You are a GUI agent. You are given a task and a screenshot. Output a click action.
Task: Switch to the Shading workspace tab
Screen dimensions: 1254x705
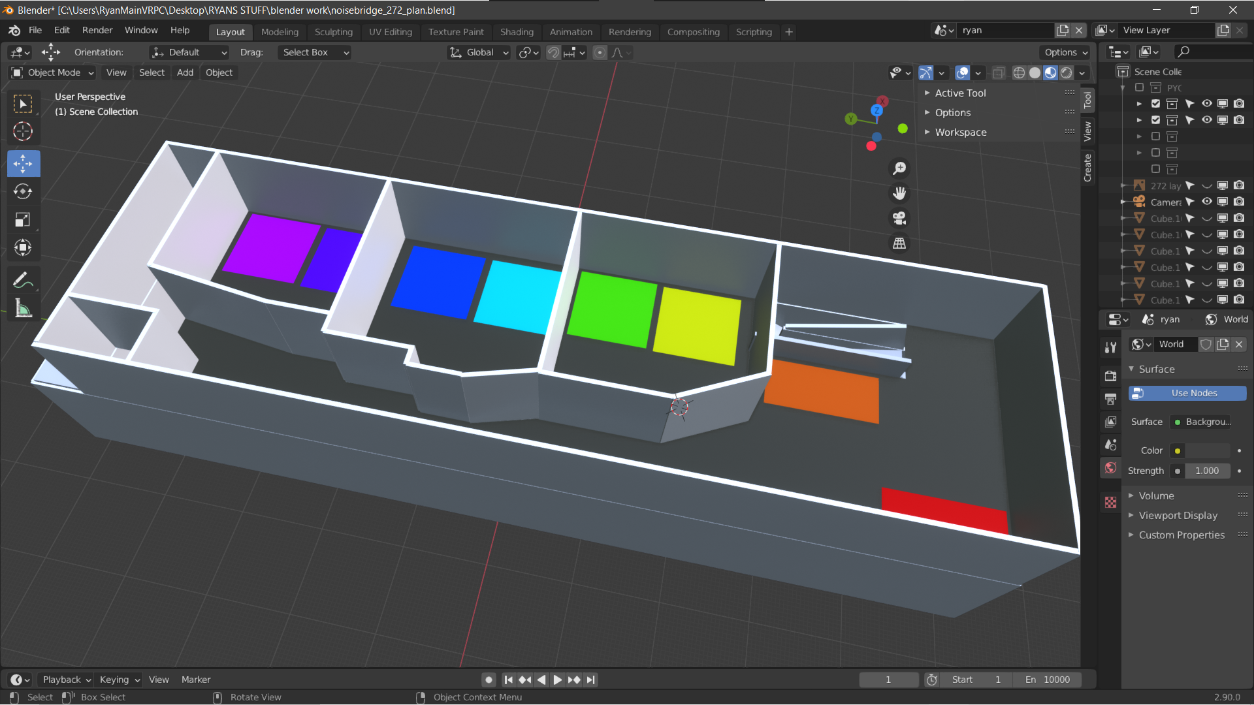(x=516, y=31)
